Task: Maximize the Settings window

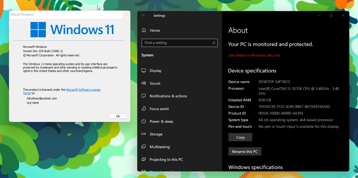Action: pos(331,15)
